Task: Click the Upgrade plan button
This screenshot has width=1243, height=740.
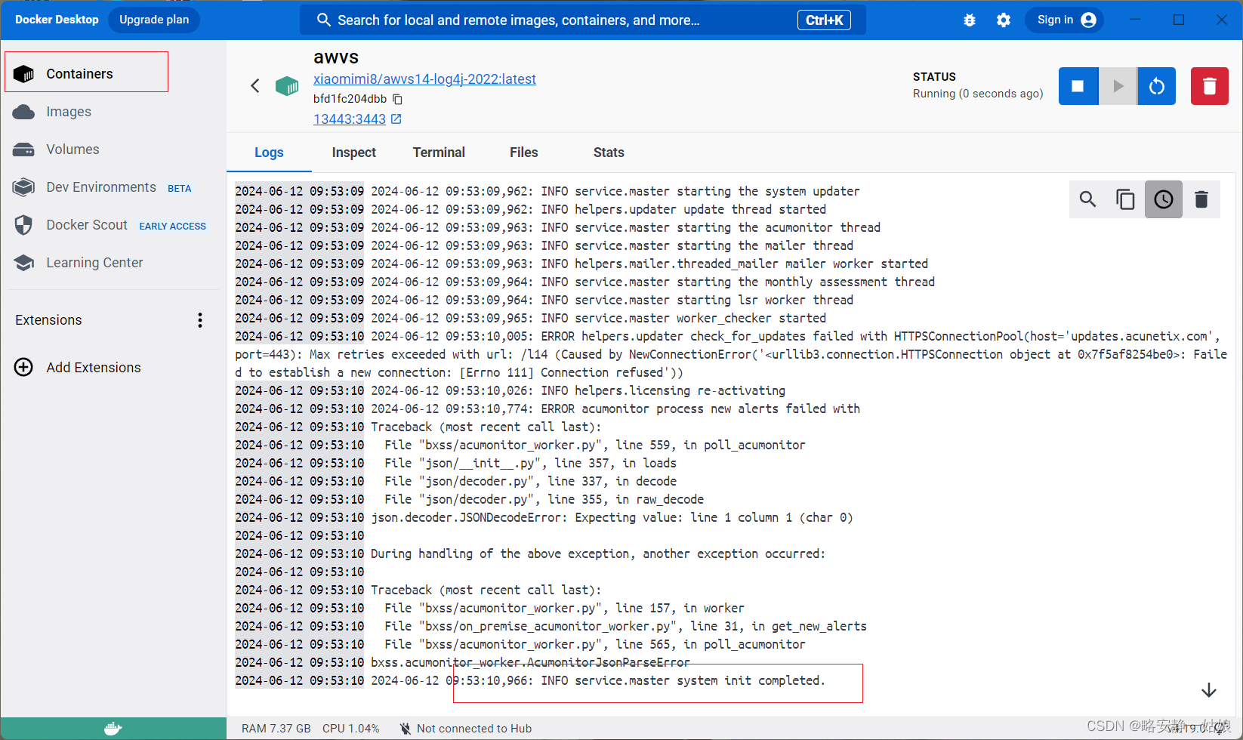Action: point(154,20)
